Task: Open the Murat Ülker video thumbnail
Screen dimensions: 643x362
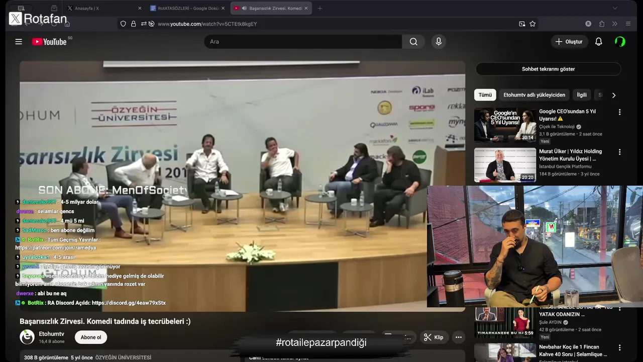Action: (x=505, y=165)
